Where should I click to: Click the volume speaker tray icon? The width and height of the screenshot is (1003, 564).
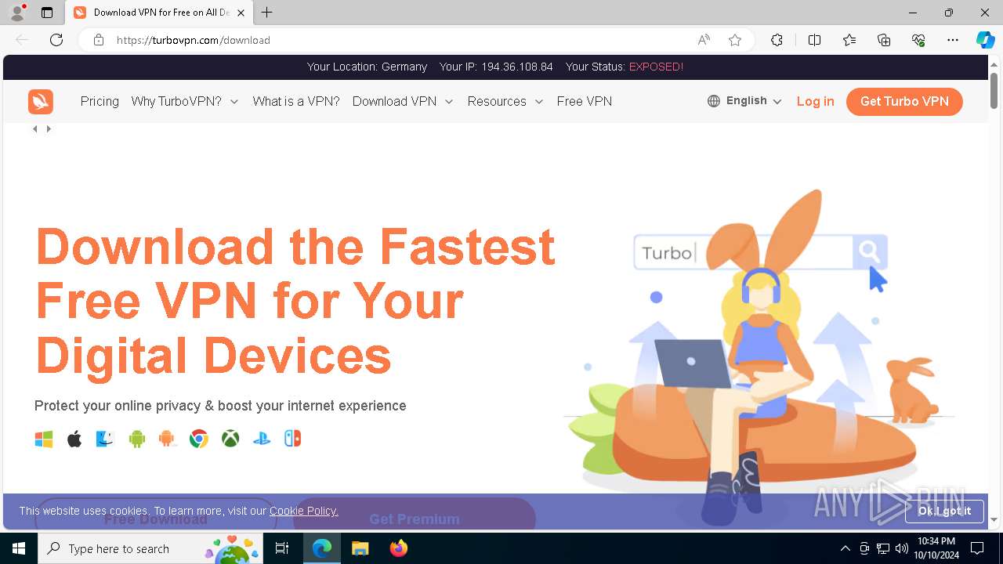tap(901, 548)
